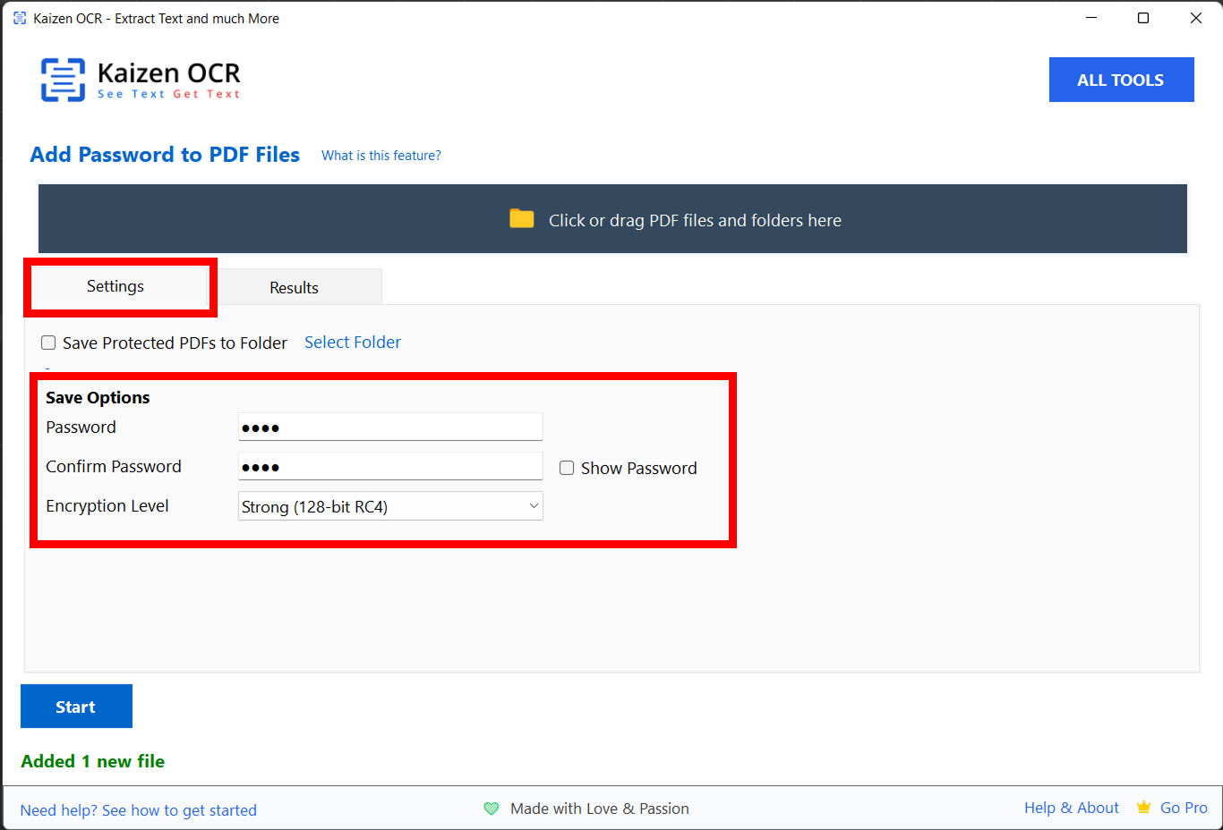This screenshot has height=830, width=1223.
Task: Click the Go Pro link
Action: tap(1184, 808)
